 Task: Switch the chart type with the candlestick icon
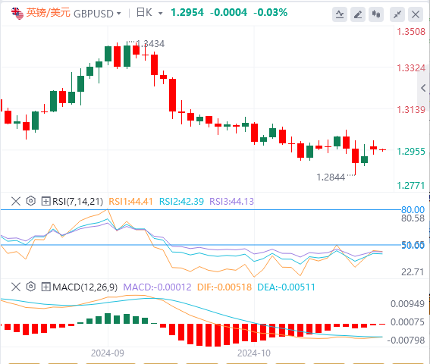coord(376,14)
